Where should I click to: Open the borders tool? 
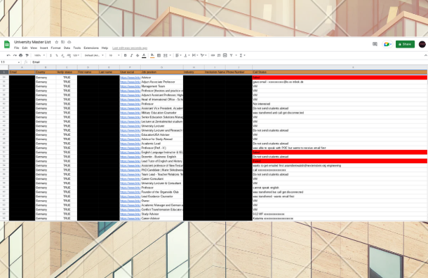[x=159, y=55]
